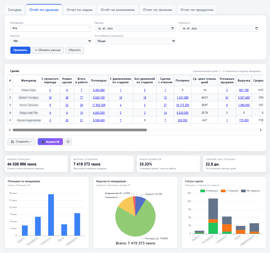The height and width of the screenshot is (253, 270).
Task: Click the left arrow of horizontal table scrollbar
Action: pyautogui.click(x=10, y=130)
